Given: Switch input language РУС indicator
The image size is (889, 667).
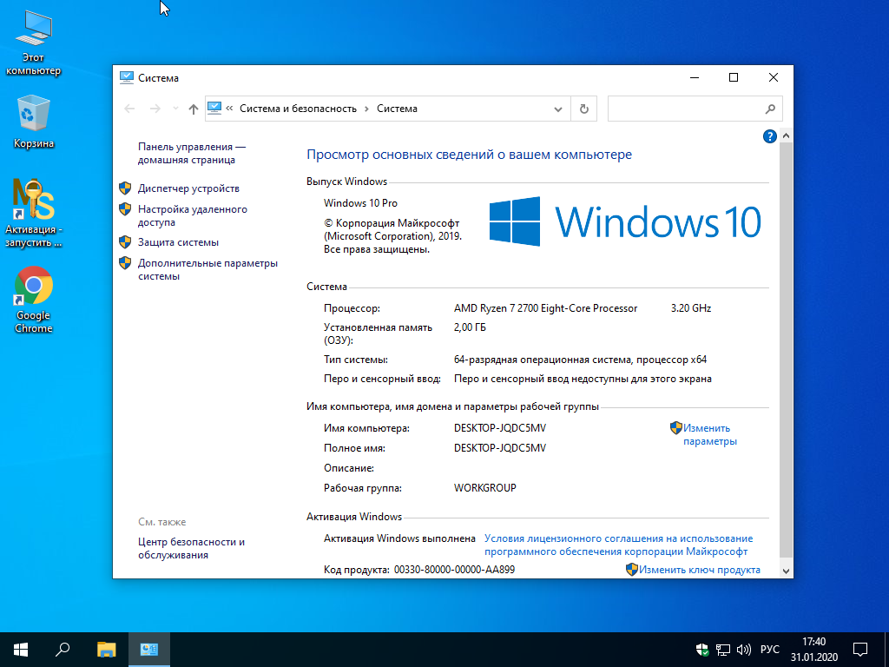Looking at the screenshot, I should pos(769,650).
